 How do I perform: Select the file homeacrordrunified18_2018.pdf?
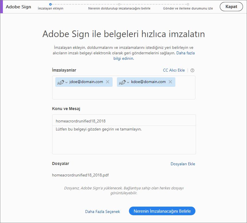pos(80,175)
